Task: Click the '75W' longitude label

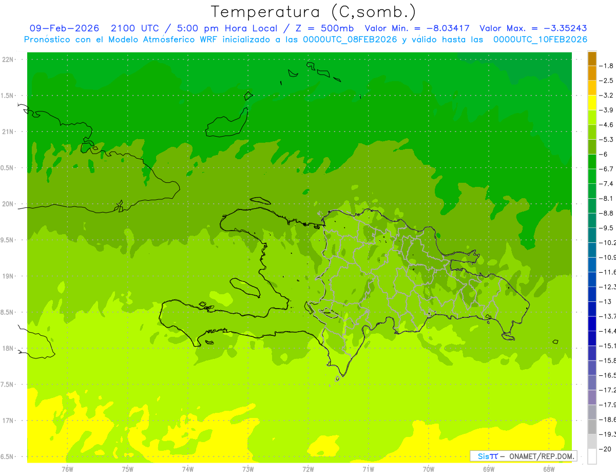Action: click(128, 469)
